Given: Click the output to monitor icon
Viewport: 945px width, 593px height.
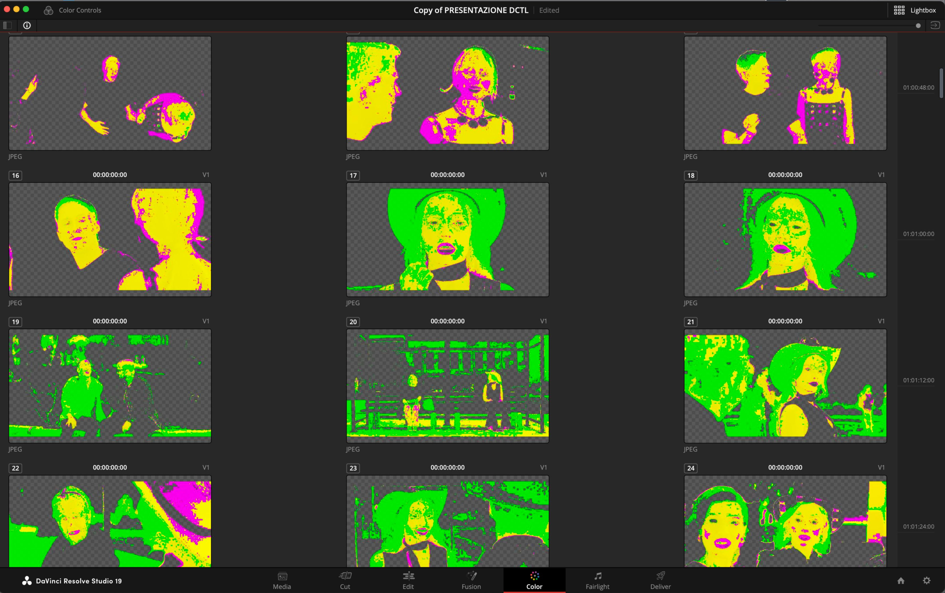Looking at the screenshot, I should tap(935, 26).
